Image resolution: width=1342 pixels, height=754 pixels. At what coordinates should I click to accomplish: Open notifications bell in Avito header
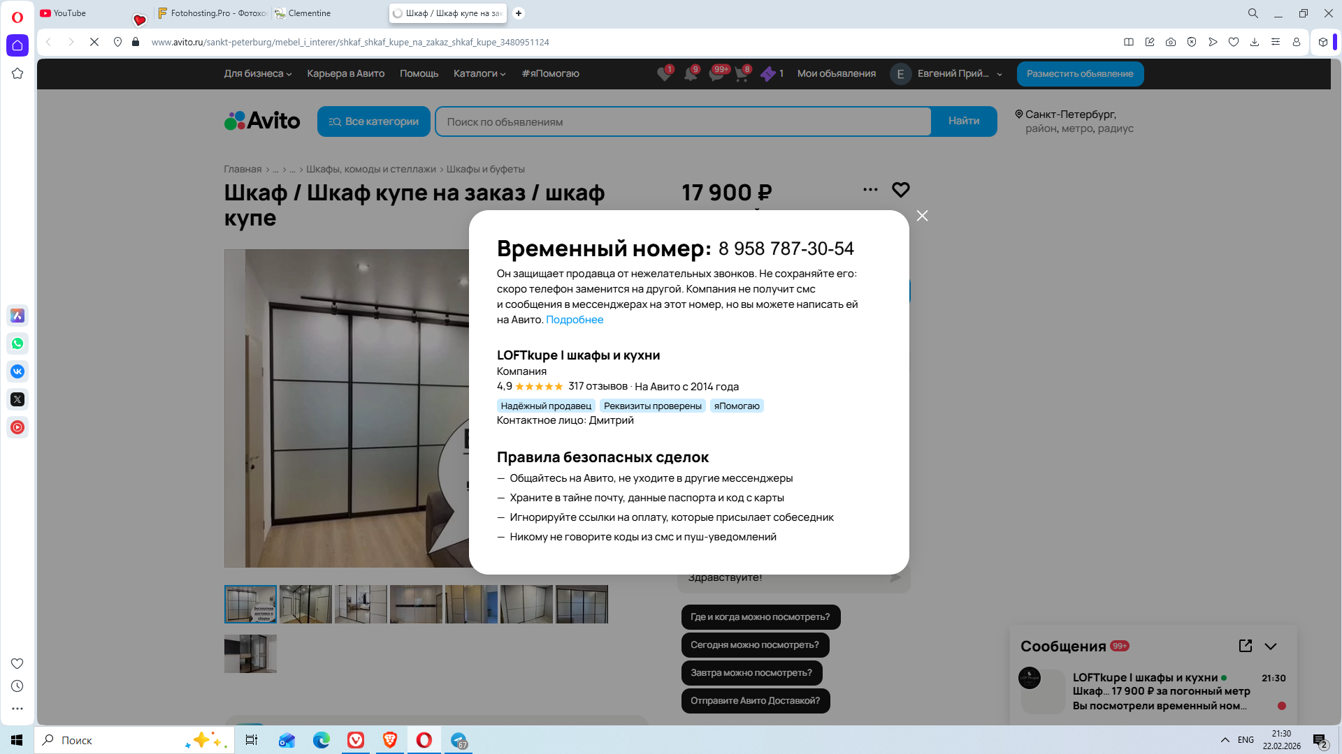691,74
